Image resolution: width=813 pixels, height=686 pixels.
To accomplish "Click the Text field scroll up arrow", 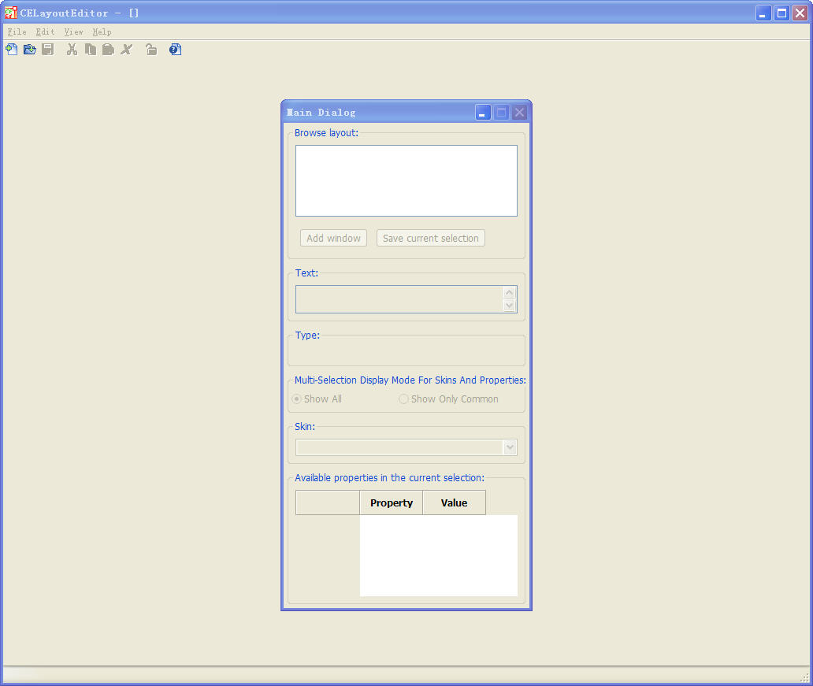I will point(509,293).
